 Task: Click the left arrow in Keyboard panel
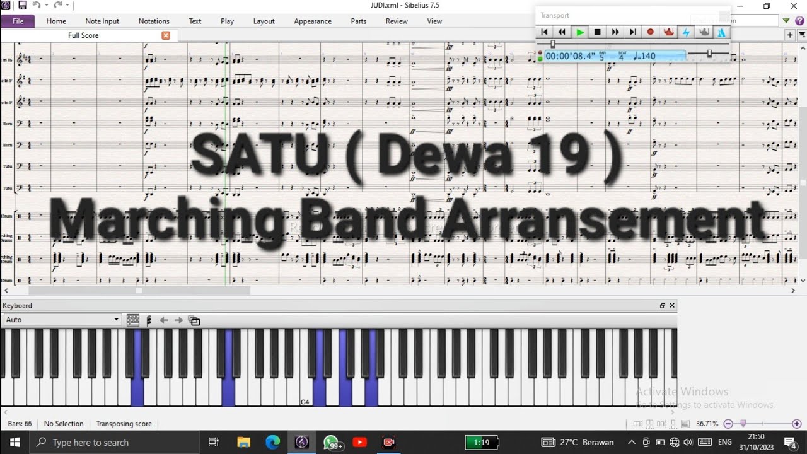pos(164,320)
